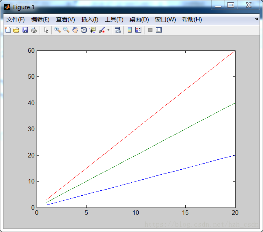Click the y-axis label 30

point(31,129)
